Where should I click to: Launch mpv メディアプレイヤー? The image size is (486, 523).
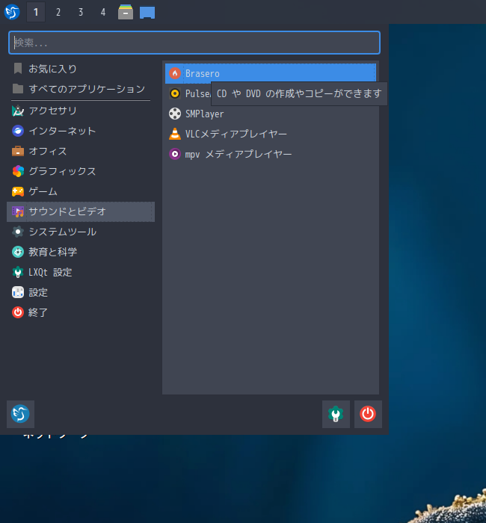coord(271,154)
